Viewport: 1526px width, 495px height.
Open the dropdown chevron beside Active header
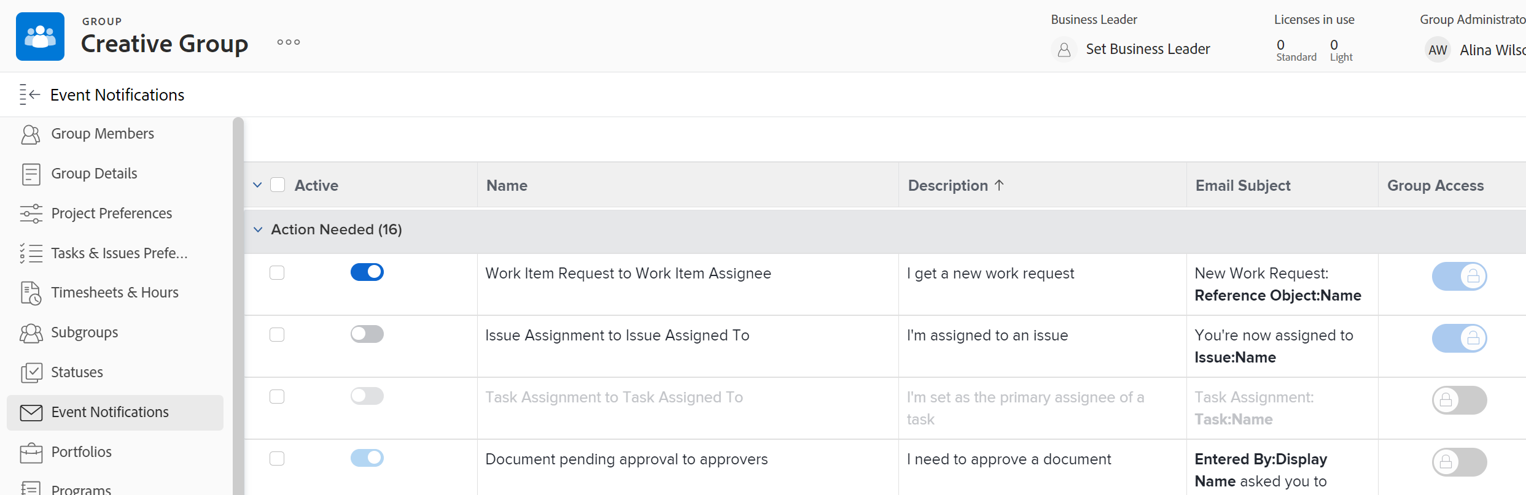(258, 185)
